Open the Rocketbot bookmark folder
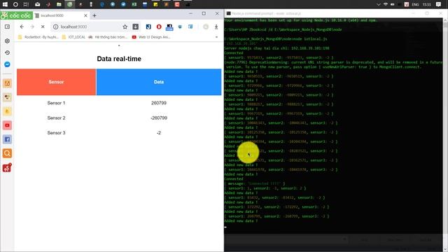The image size is (448, 252). [38, 37]
